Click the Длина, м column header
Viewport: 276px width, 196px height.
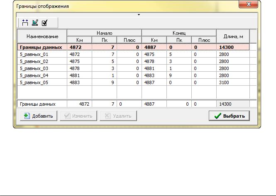click(x=233, y=36)
